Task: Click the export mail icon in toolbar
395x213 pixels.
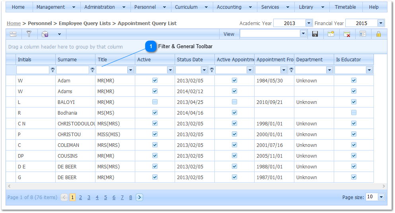Action: [45, 34]
